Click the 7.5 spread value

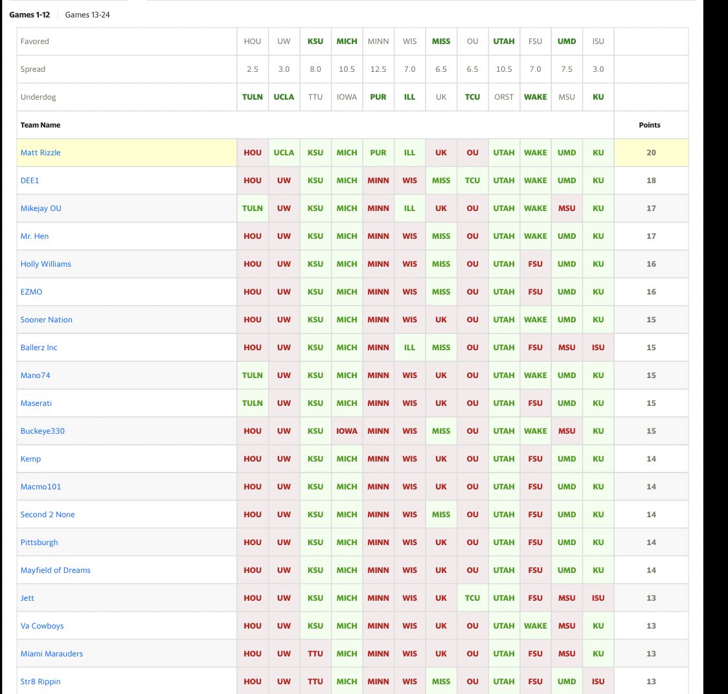pos(567,69)
